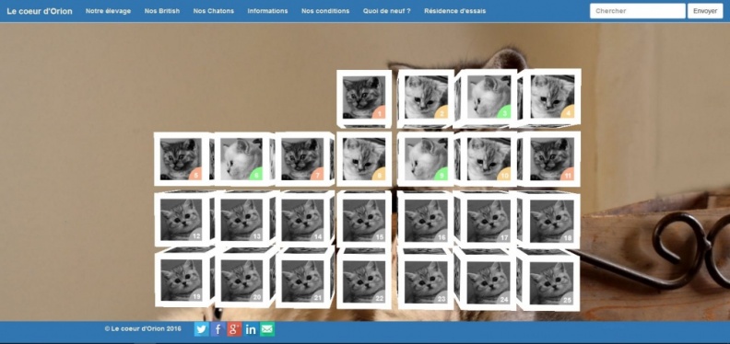Open the Informations menu item
The width and height of the screenshot is (730, 344).
[x=267, y=11]
